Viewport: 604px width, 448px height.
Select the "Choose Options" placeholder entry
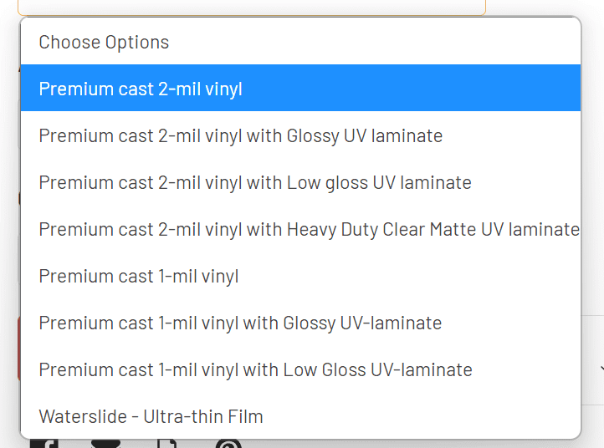tap(104, 42)
